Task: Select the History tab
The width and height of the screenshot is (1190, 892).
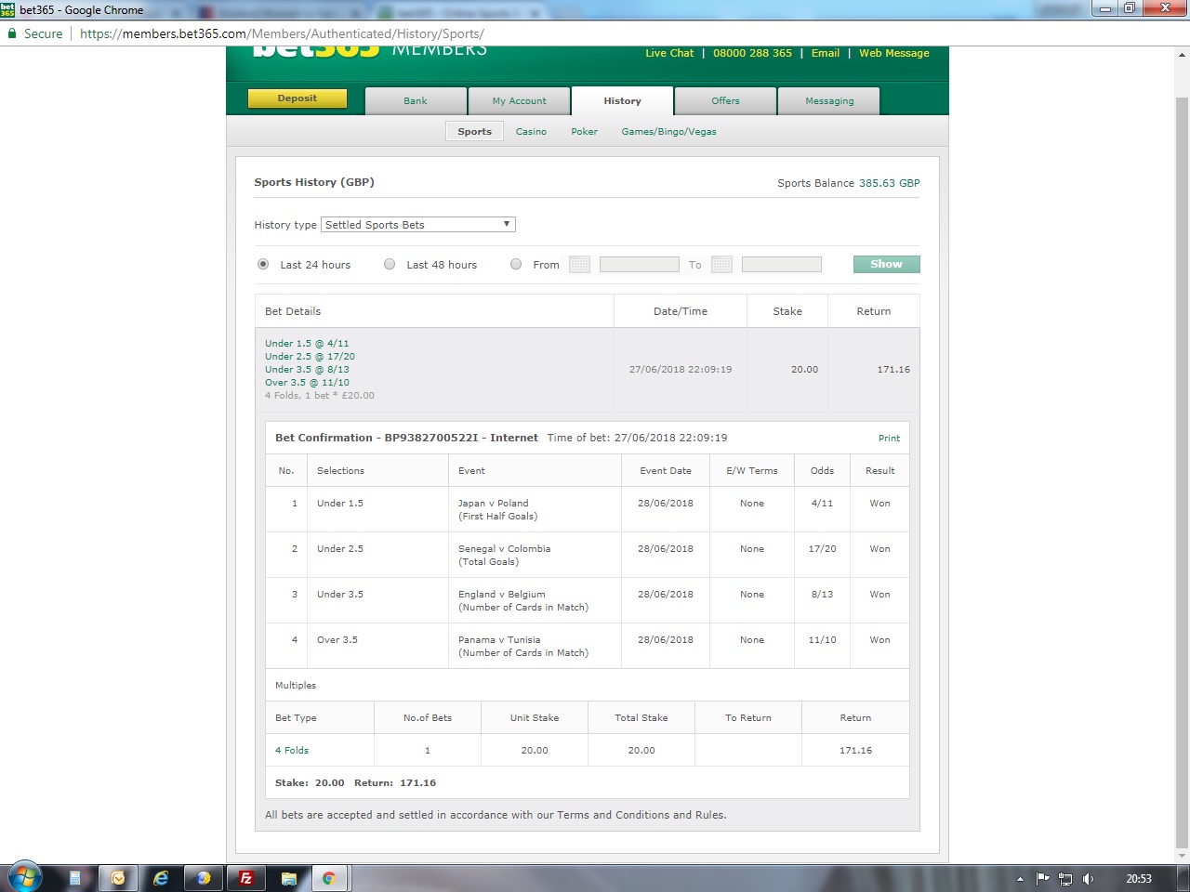Action: coord(622,100)
